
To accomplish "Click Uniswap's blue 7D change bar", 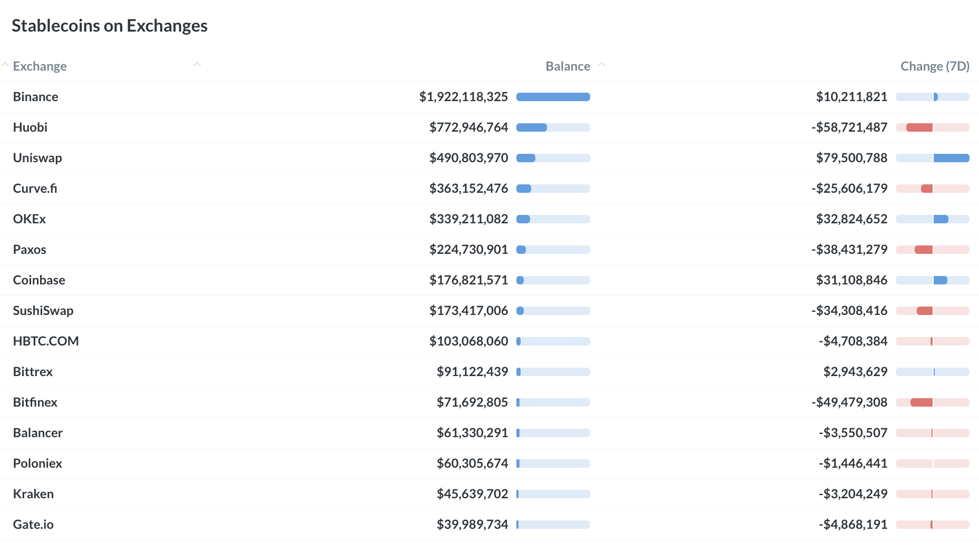I will [x=951, y=158].
